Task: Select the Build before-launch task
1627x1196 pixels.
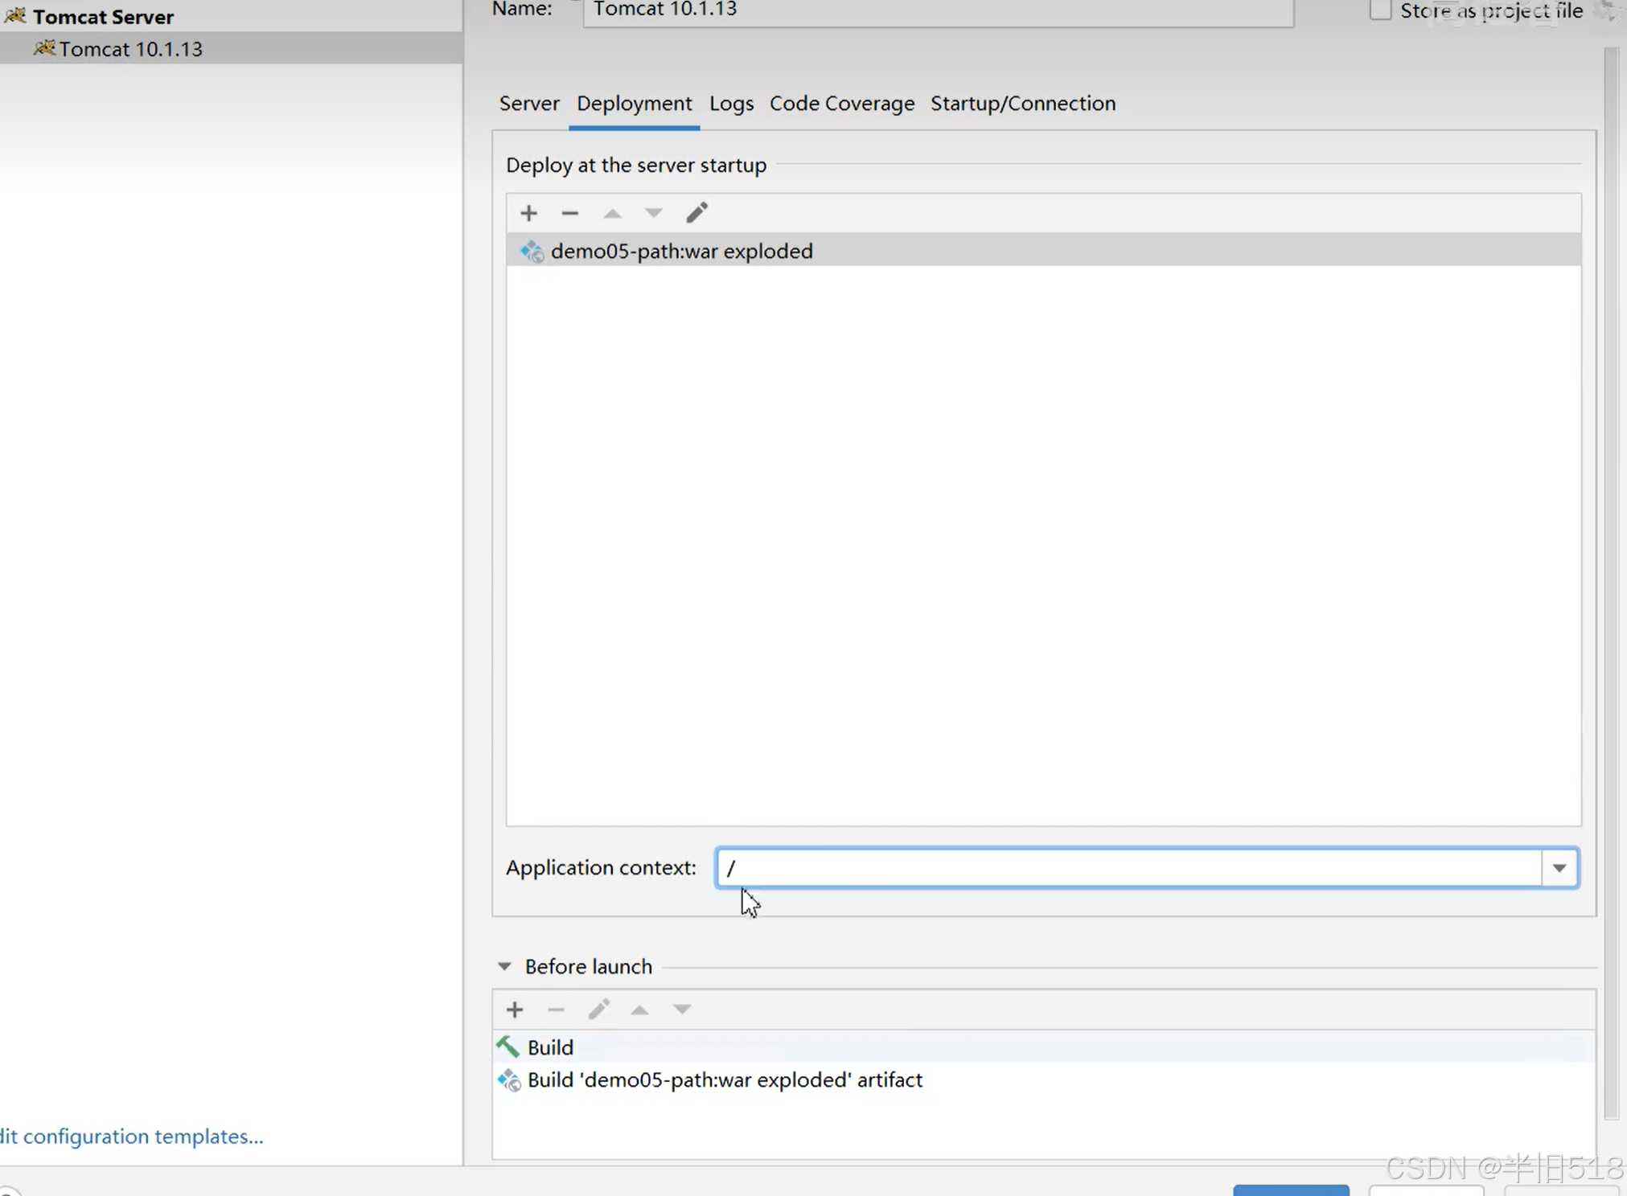Action: [x=1044, y=1047]
